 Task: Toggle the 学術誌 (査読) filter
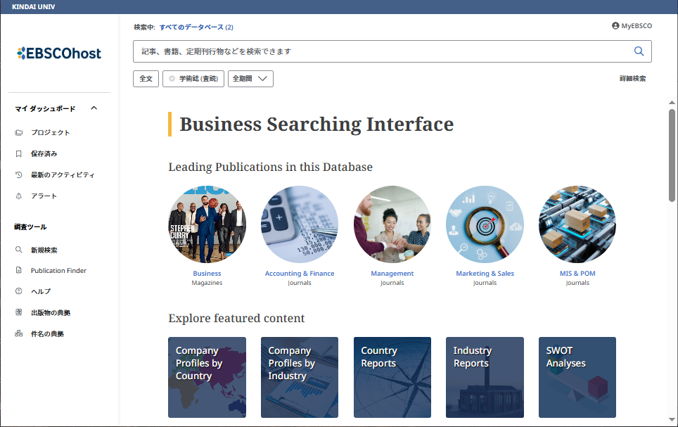(193, 79)
